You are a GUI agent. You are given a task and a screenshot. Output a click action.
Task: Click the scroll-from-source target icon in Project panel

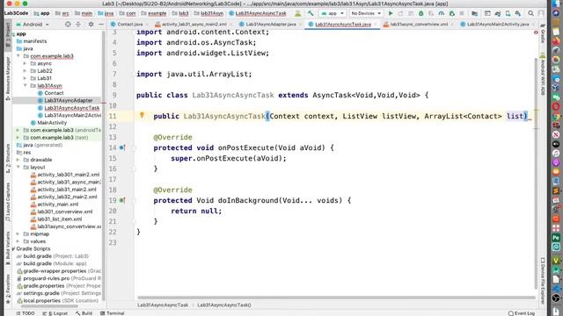click(x=68, y=25)
